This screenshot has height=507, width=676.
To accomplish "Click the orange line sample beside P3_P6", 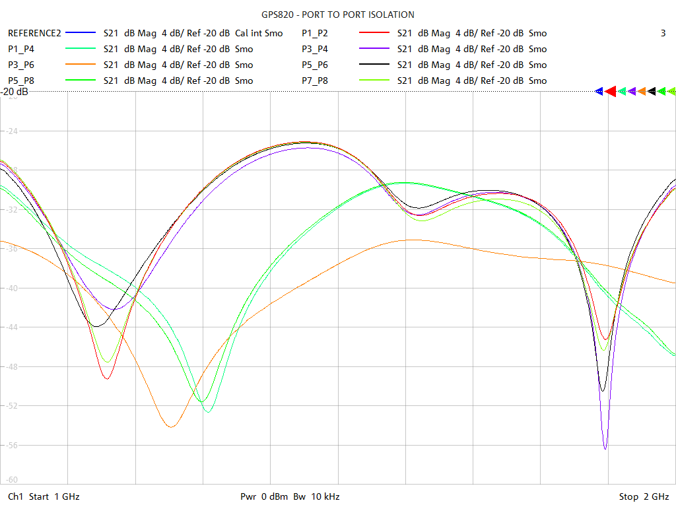I will (81, 65).
